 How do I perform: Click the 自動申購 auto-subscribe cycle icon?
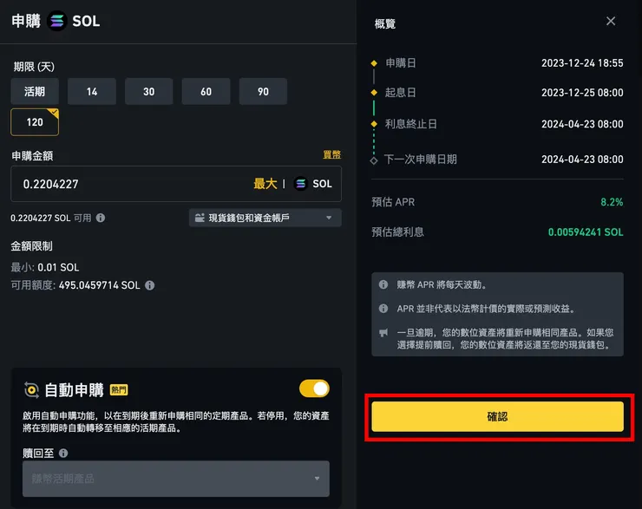coord(31,390)
